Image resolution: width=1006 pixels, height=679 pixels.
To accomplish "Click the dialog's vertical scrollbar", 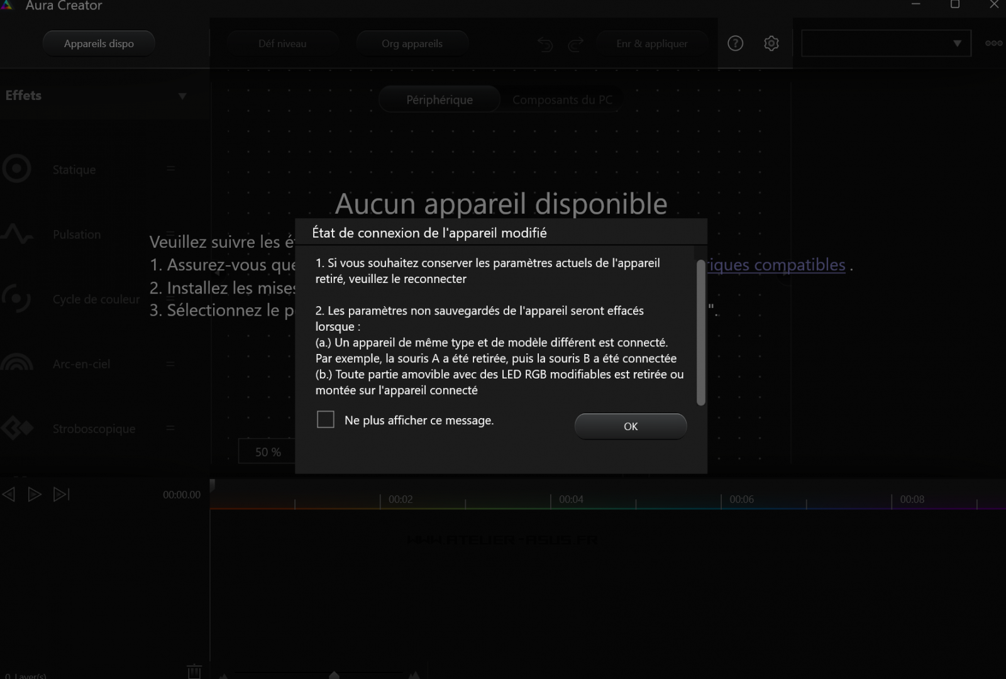I will pyautogui.click(x=701, y=333).
